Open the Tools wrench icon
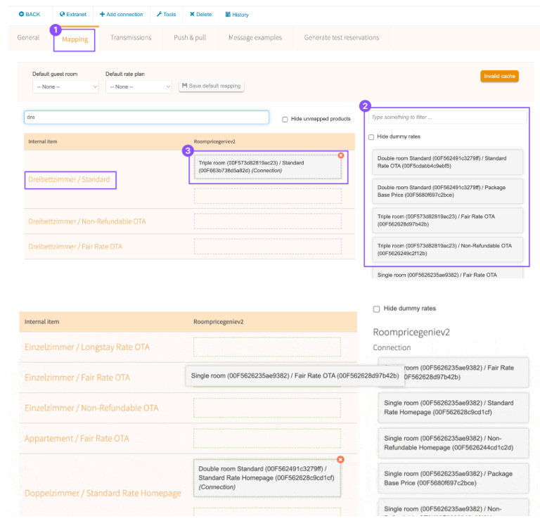 pos(159,14)
